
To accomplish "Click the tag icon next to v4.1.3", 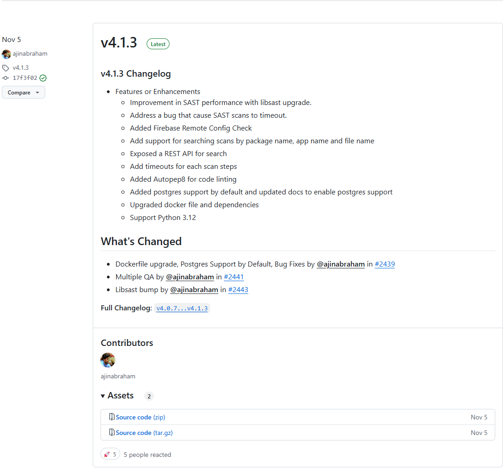I will tap(5, 68).
